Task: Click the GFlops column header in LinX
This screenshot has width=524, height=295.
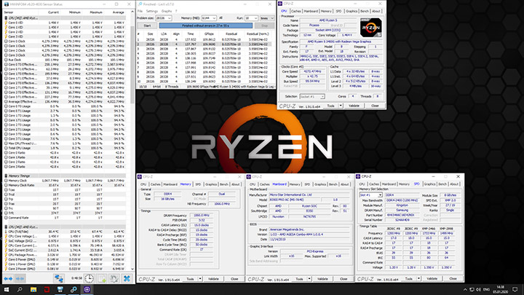Action: pyautogui.click(x=209, y=34)
